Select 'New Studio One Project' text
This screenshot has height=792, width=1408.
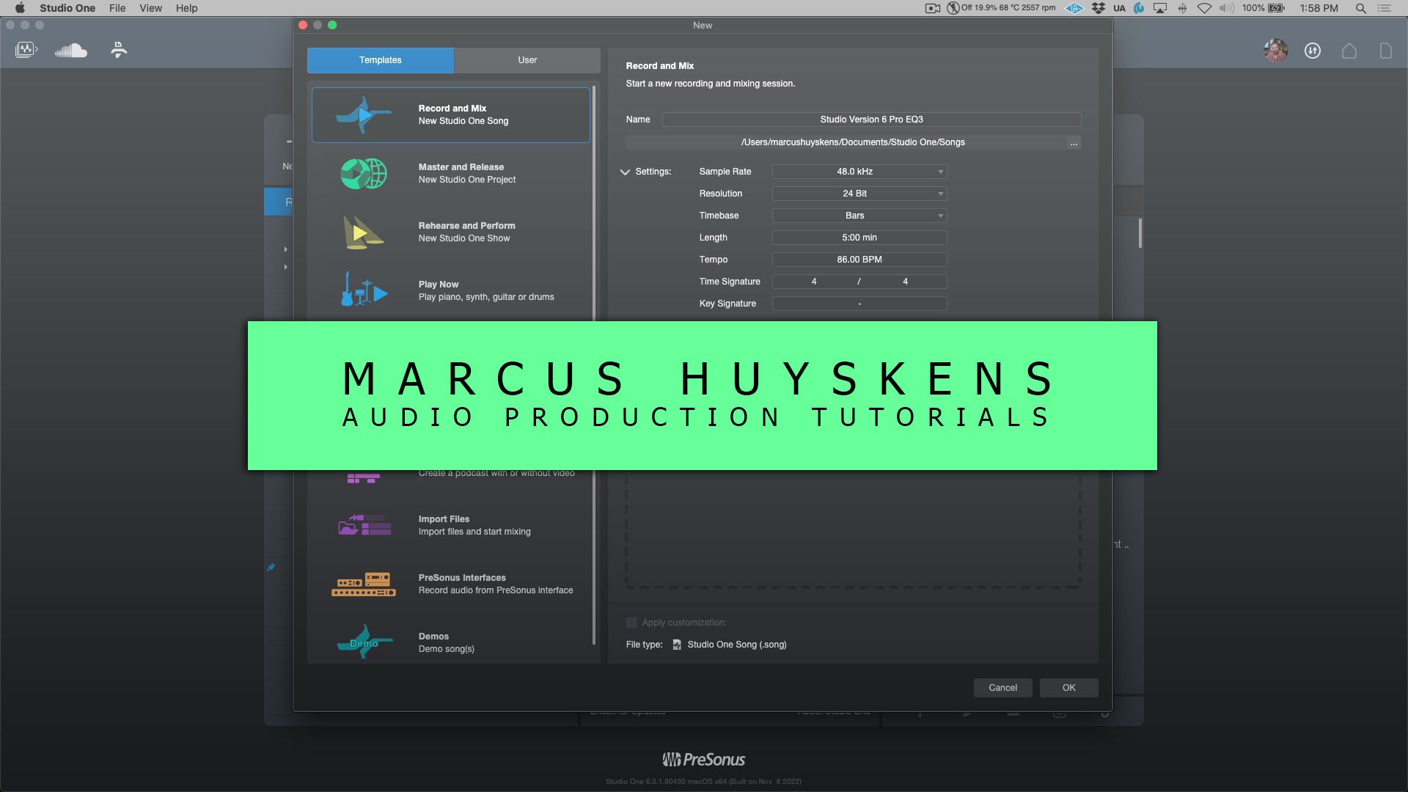pyautogui.click(x=467, y=180)
